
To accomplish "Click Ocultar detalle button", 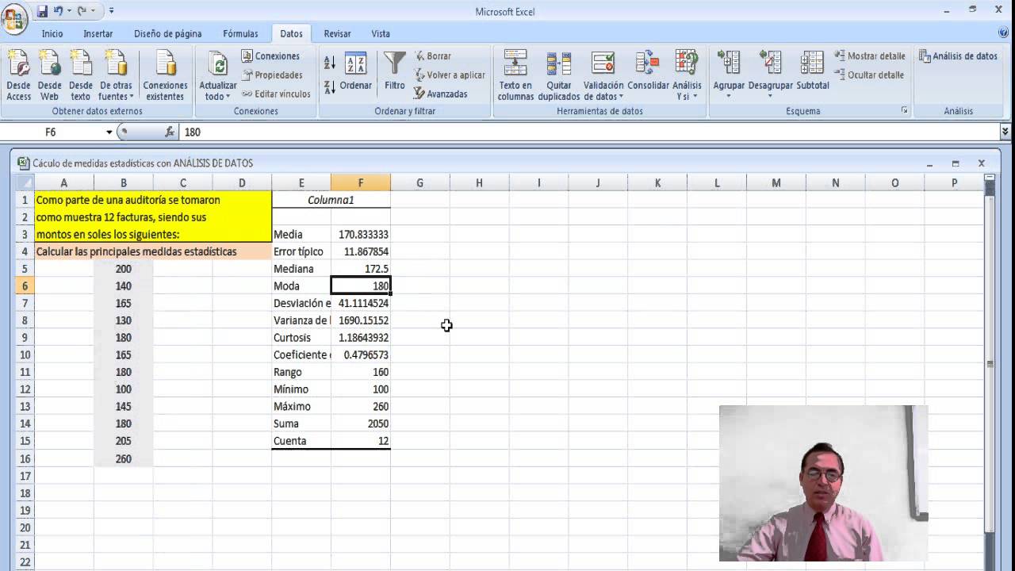I will 869,75.
